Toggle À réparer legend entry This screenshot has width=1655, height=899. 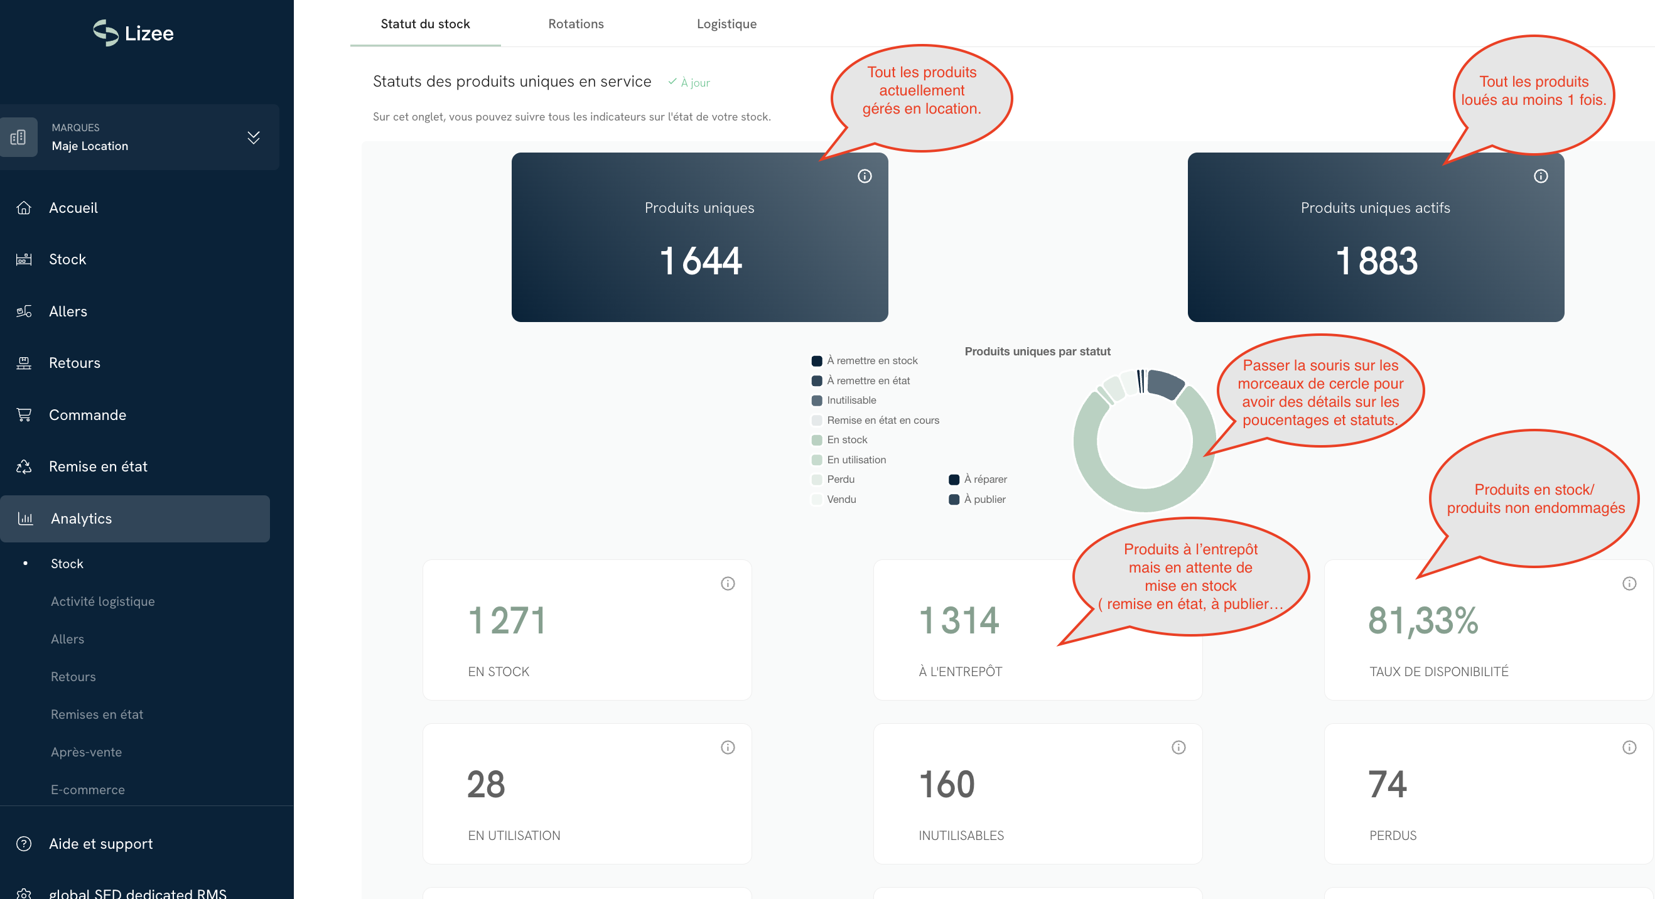[984, 480]
